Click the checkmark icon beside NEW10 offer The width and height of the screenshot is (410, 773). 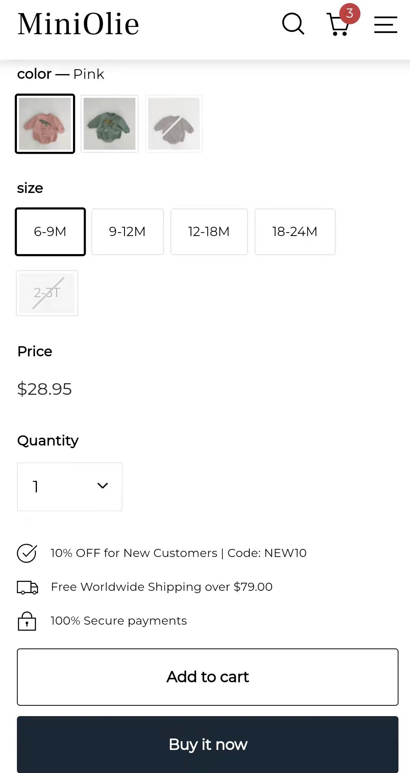(27, 553)
